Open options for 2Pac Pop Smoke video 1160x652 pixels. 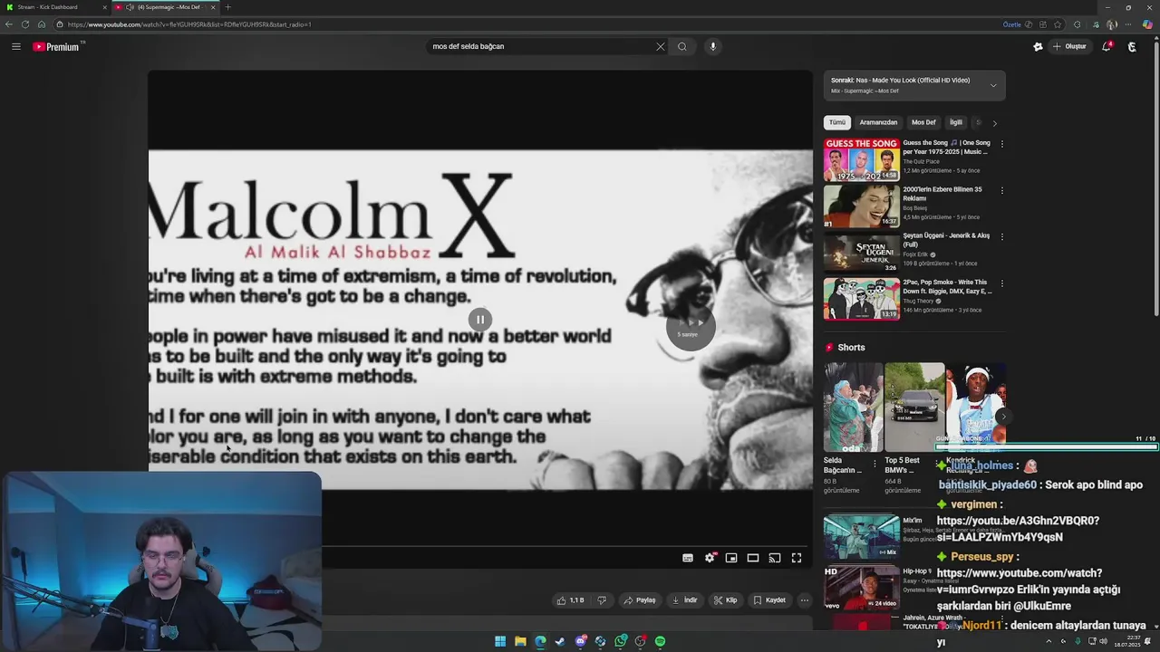click(x=1001, y=283)
